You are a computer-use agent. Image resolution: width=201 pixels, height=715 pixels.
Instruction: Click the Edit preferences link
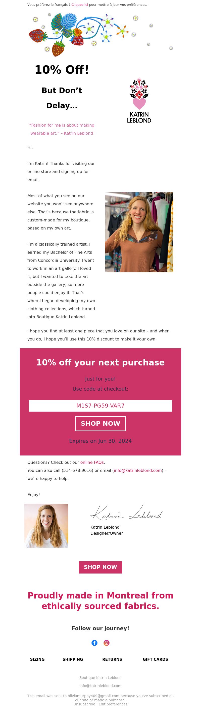tap(113, 704)
